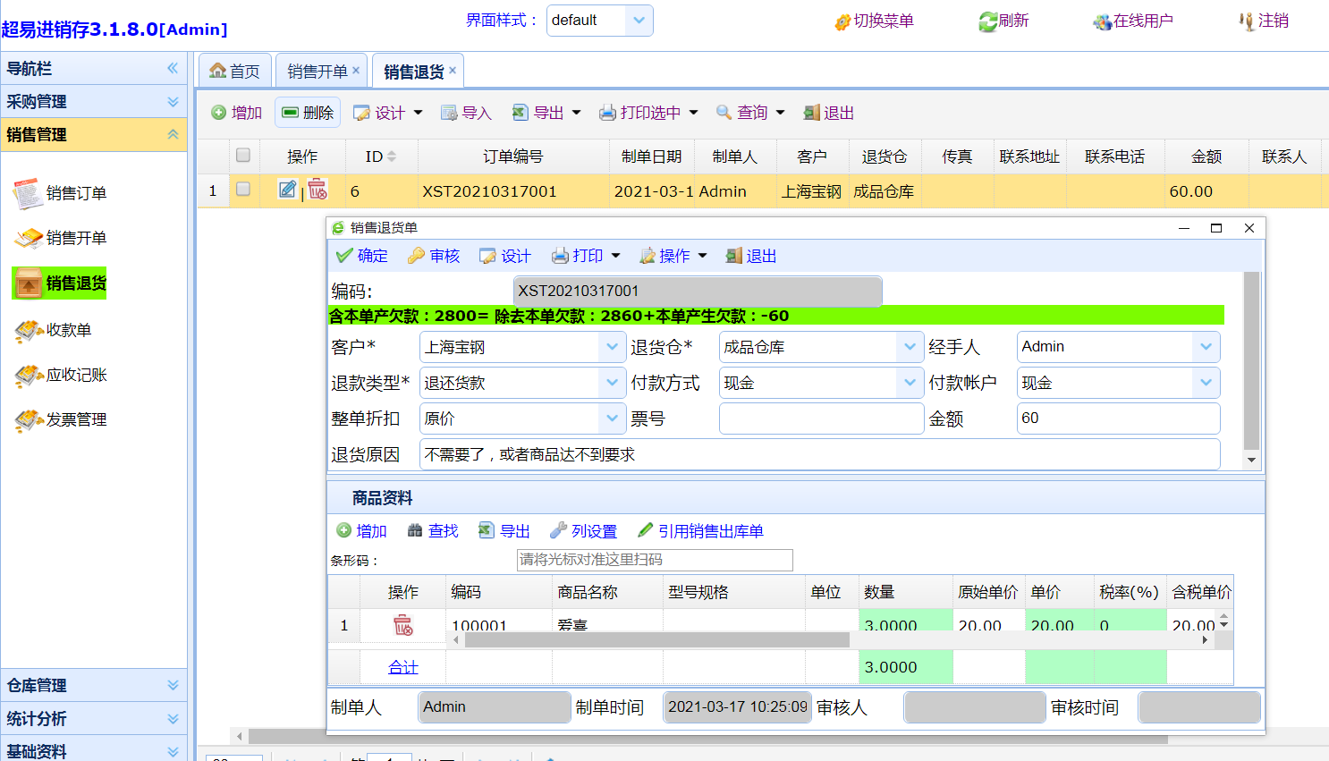Expand 设计 dropdown in main toolbar
The width and height of the screenshot is (1329, 761).
click(419, 113)
